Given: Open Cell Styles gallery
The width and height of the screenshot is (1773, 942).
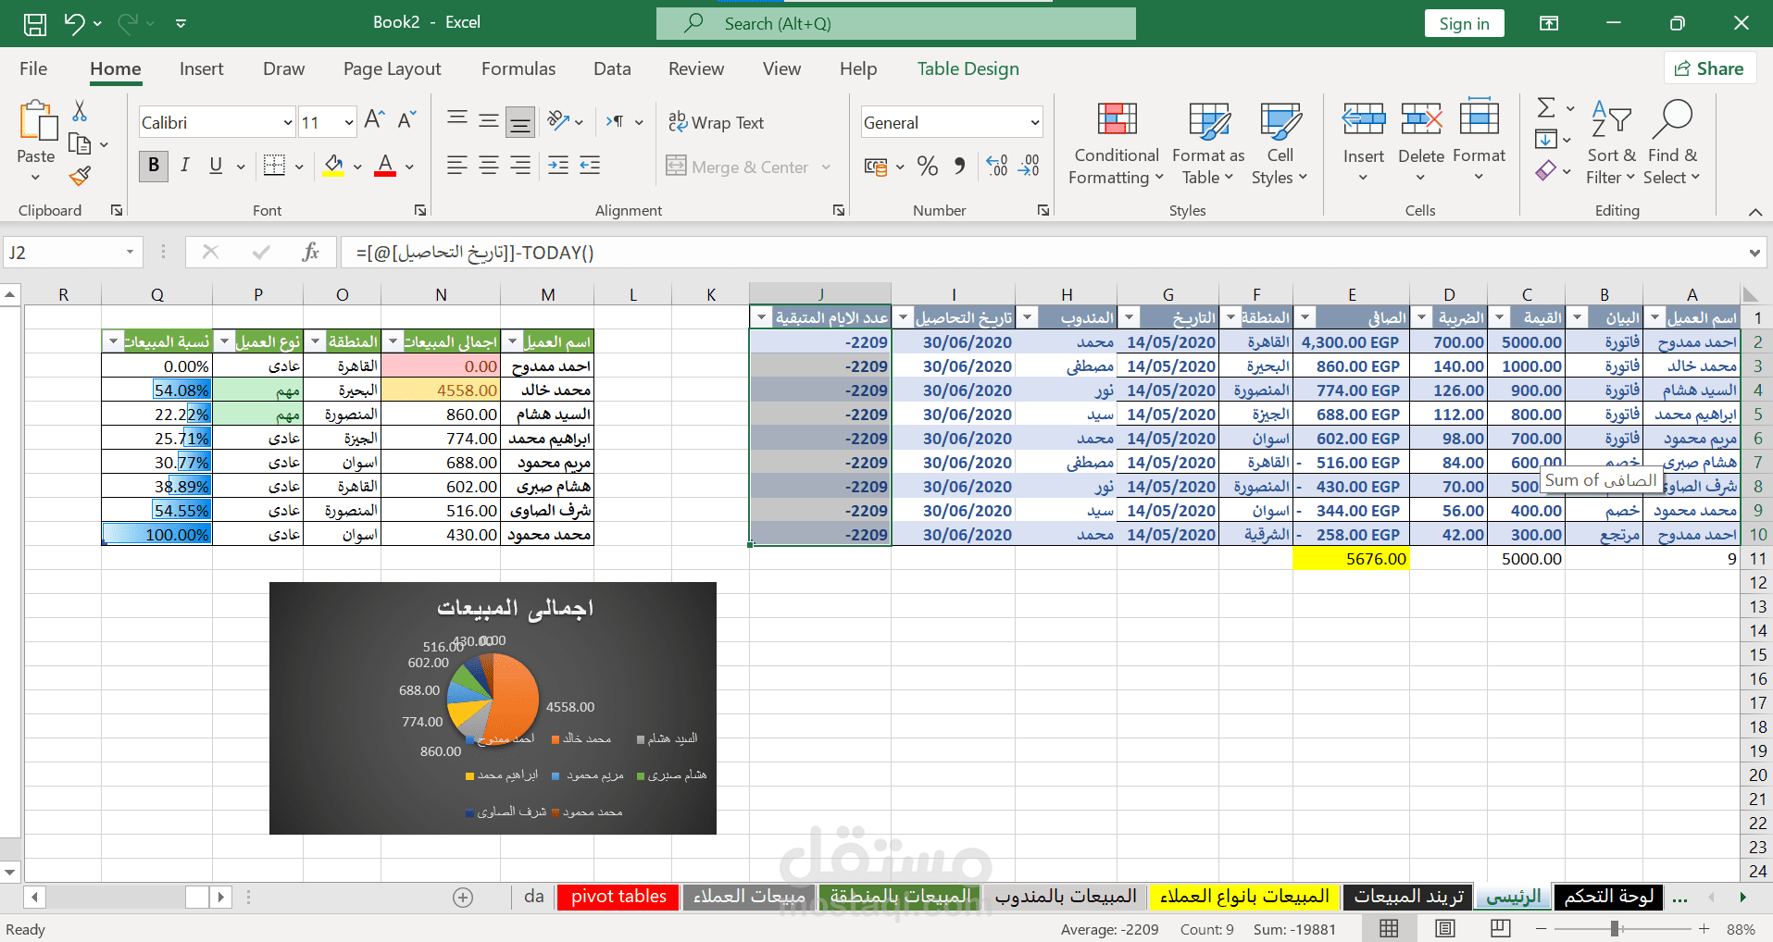Looking at the screenshot, I should click(1280, 143).
